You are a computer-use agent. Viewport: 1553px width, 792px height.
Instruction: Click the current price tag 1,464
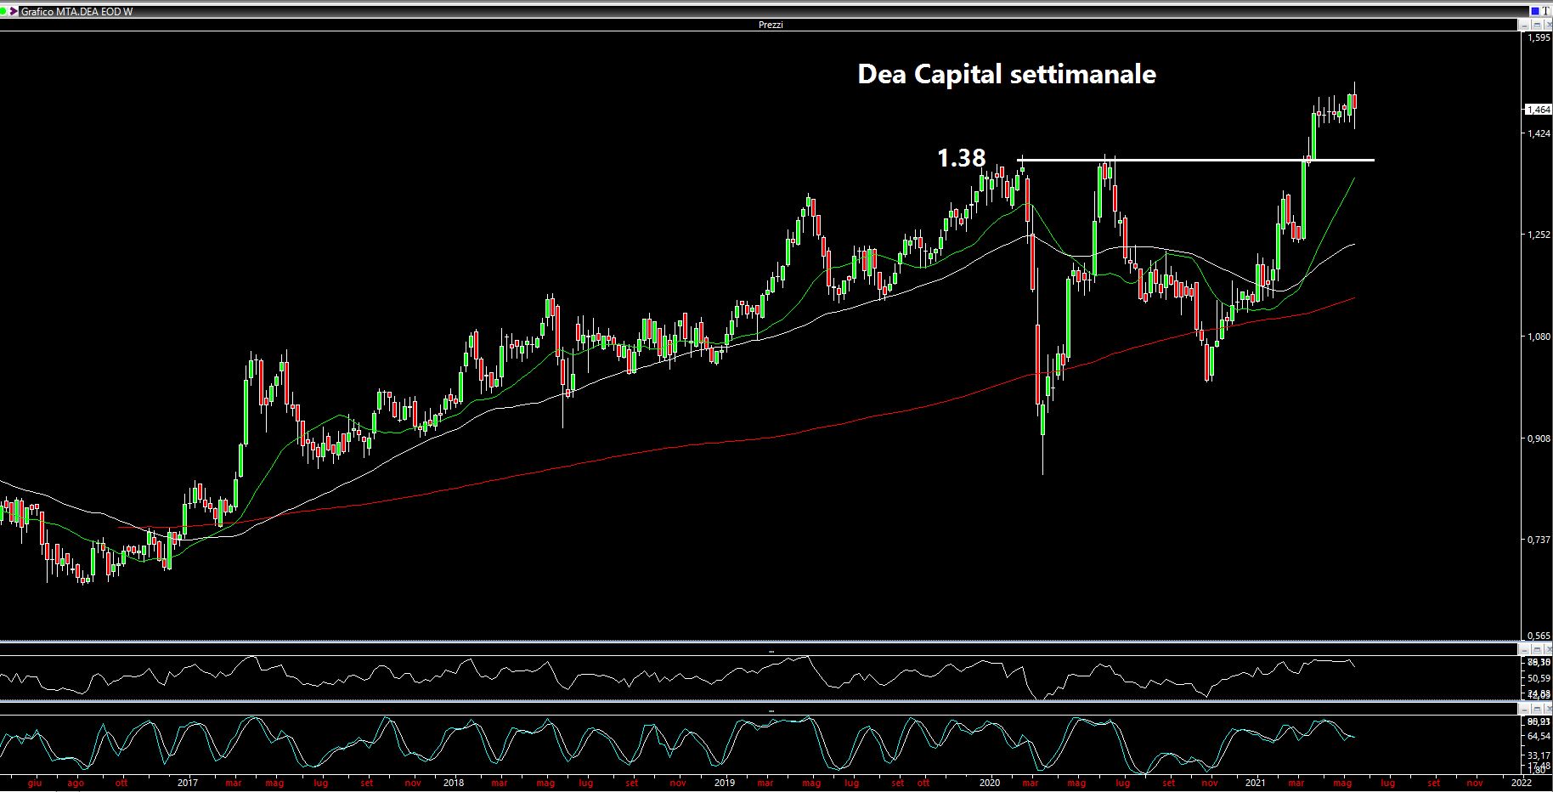(x=1539, y=110)
